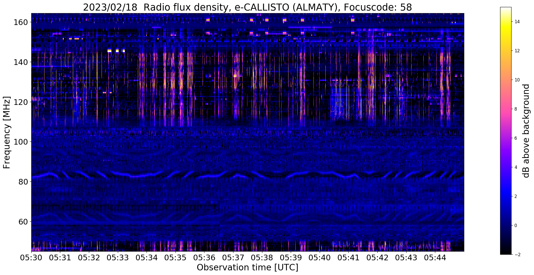The image size is (534, 275).
Task: Click the colorbar tick value 10
Action: (x=517, y=80)
